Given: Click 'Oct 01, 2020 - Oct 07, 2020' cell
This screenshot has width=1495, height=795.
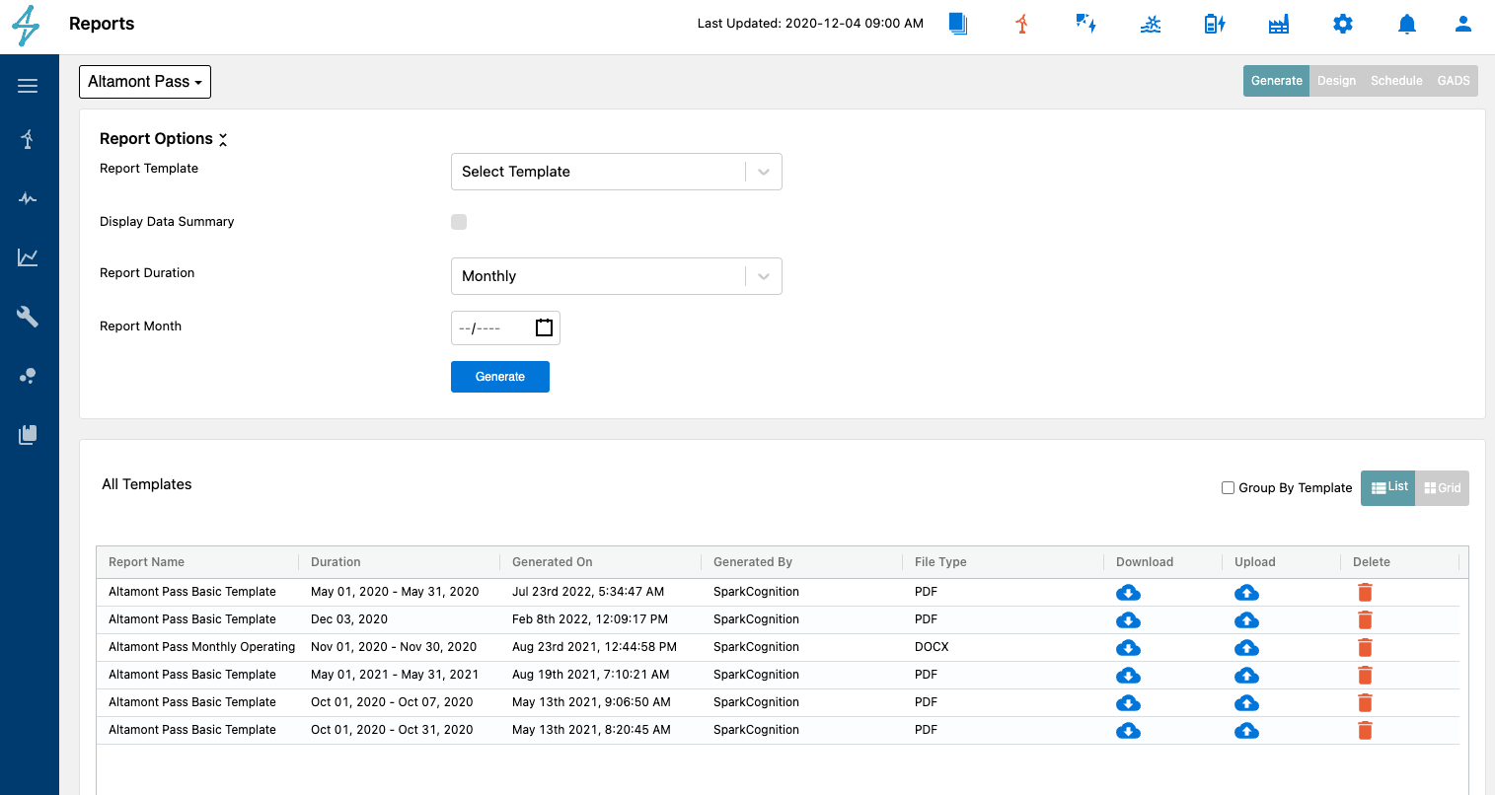Looking at the screenshot, I should click(392, 702).
